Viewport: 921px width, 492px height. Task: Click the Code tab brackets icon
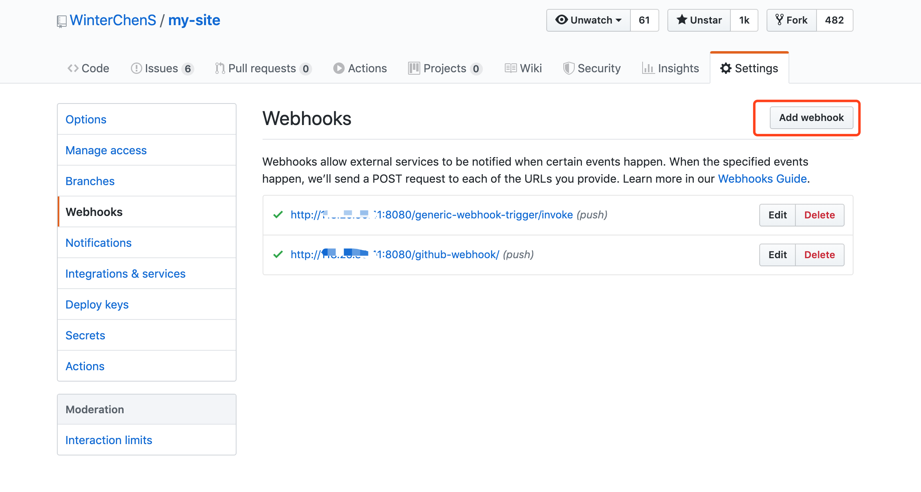point(73,68)
